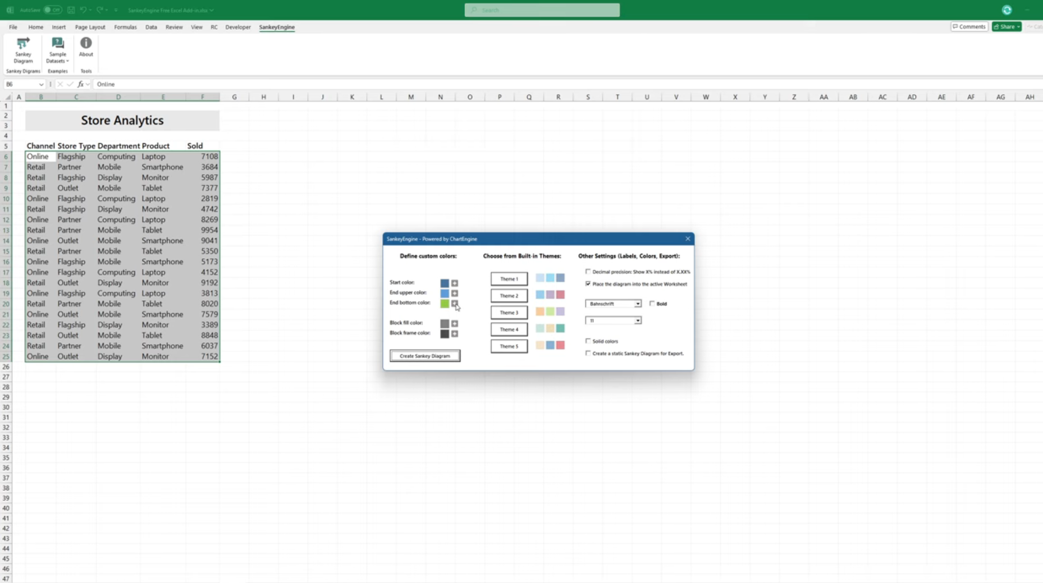Image resolution: width=1043 pixels, height=583 pixels.
Task: Pick a custom Block frame color with plus
Action: pos(455,334)
